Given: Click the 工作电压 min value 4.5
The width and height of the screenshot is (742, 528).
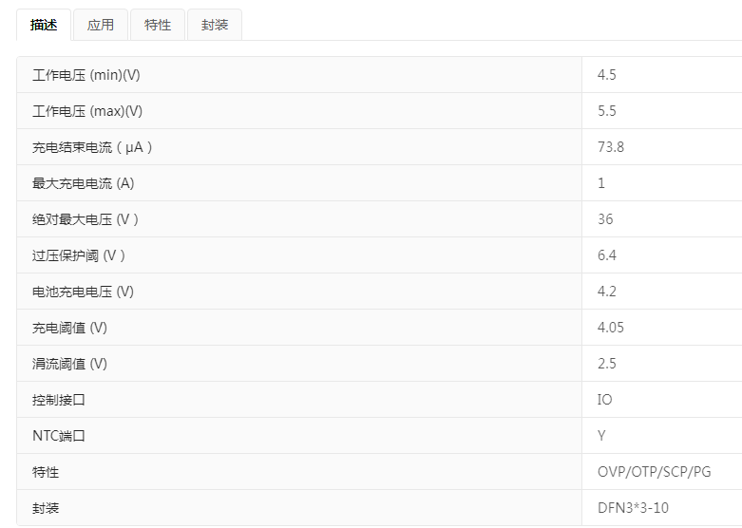Looking at the screenshot, I should point(607,75).
